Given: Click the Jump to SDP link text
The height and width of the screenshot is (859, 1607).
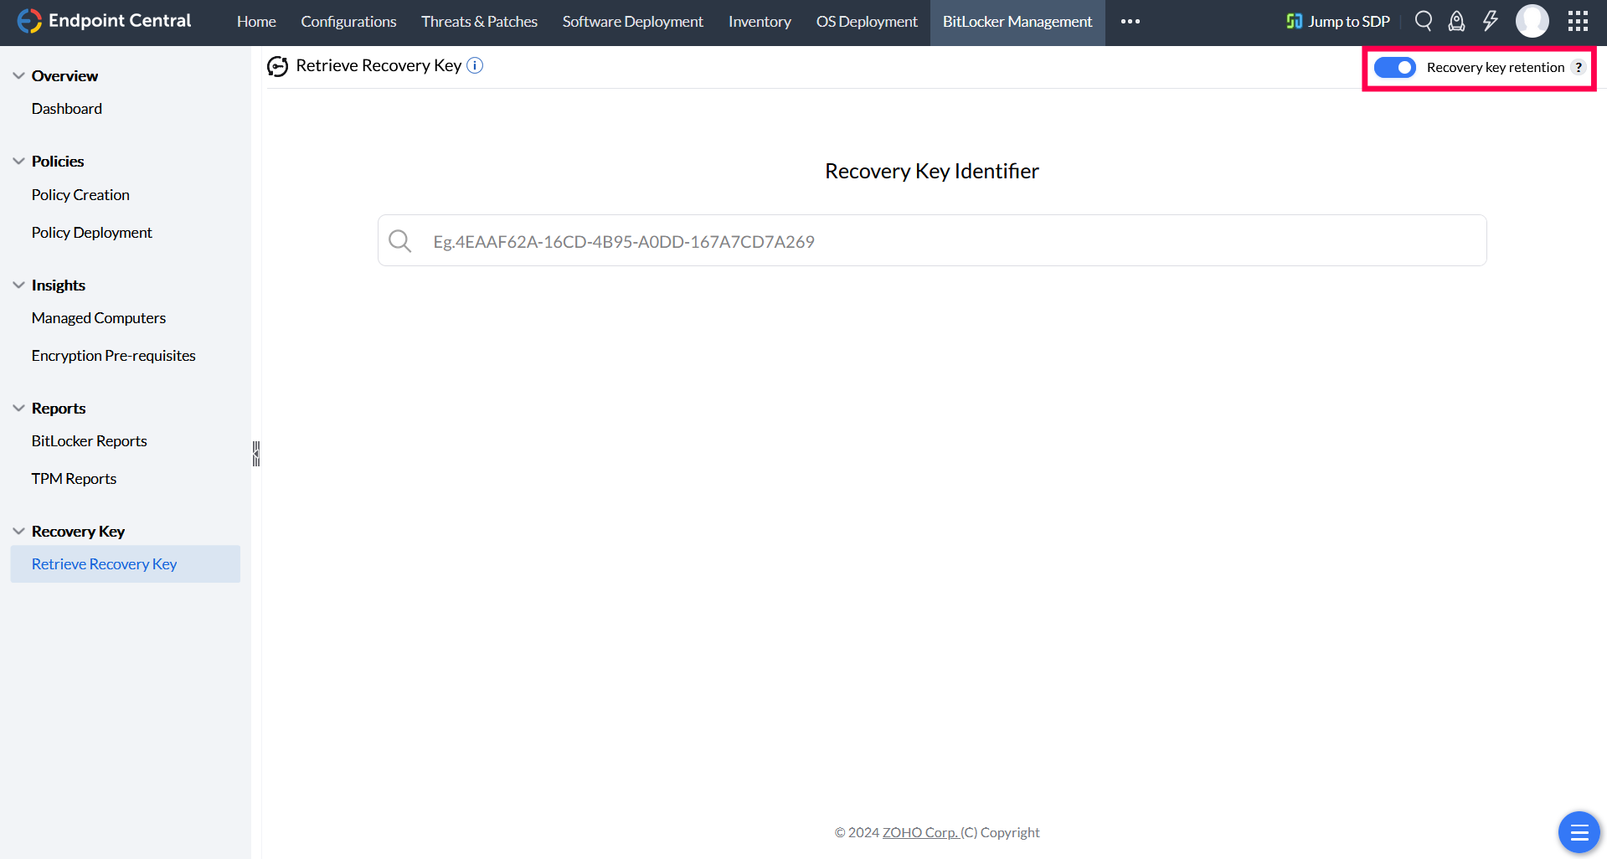Looking at the screenshot, I should (x=1349, y=22).
